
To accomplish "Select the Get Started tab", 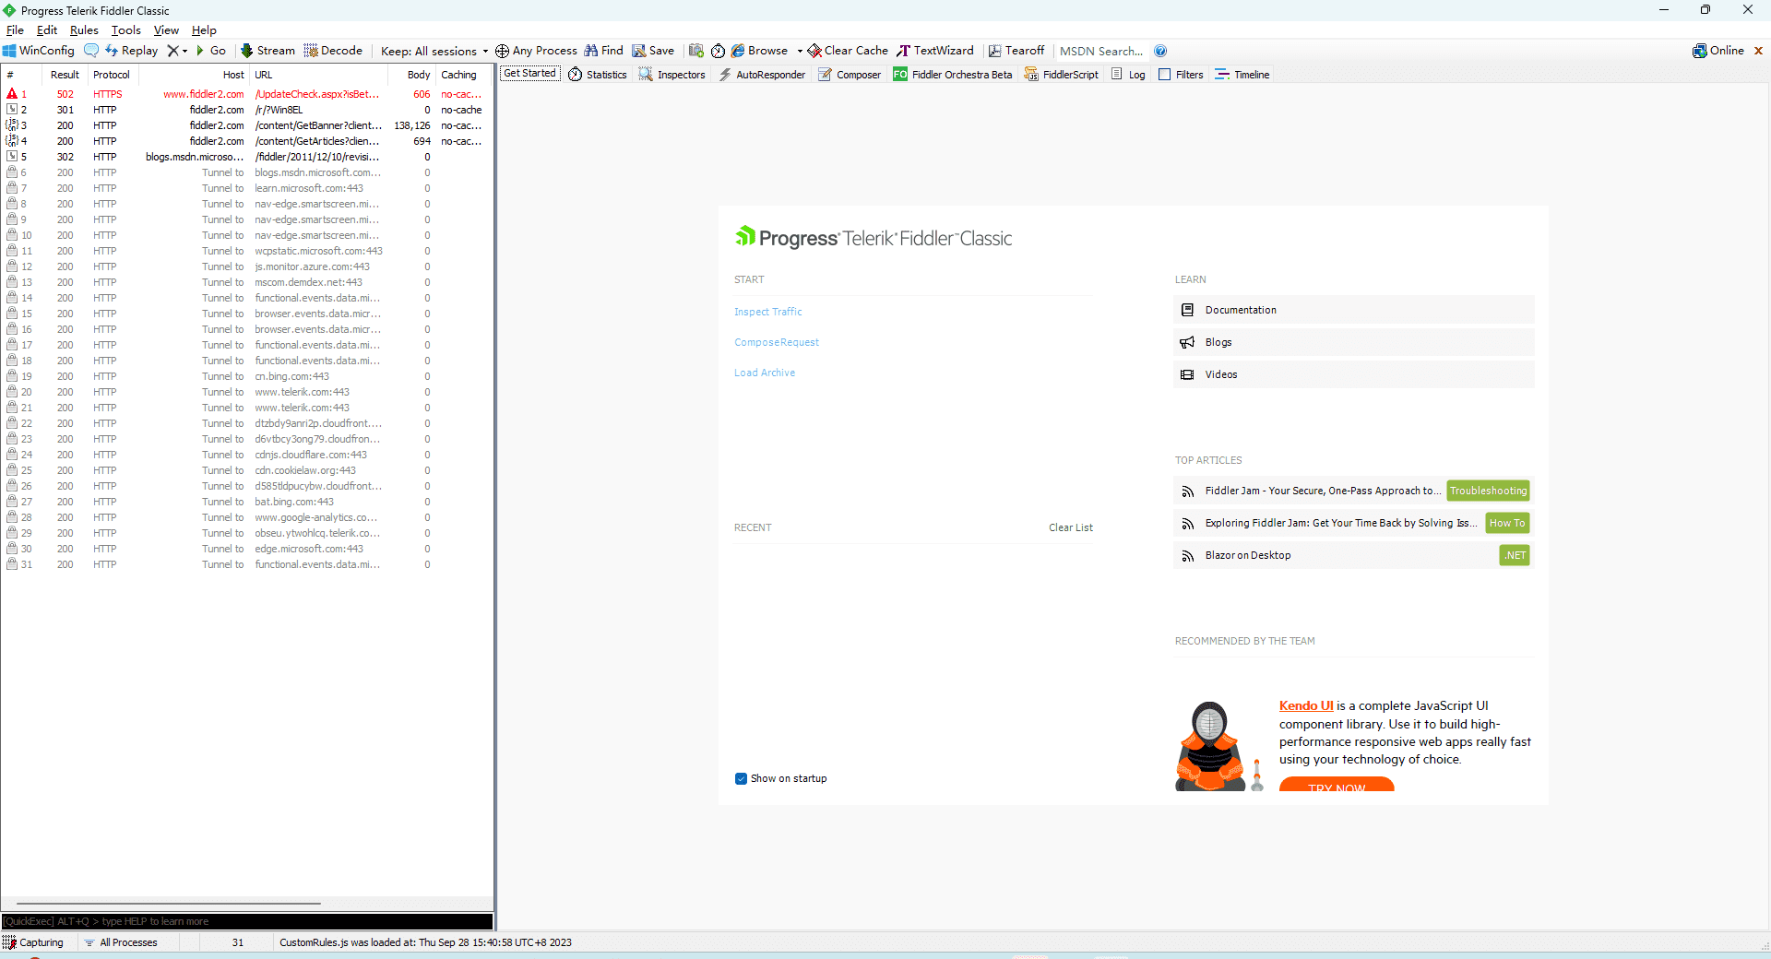I will pyautogui.click(x=530, y=74).
